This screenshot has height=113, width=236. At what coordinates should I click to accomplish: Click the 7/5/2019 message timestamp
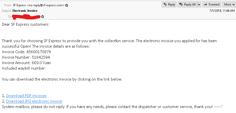point(222,11)
